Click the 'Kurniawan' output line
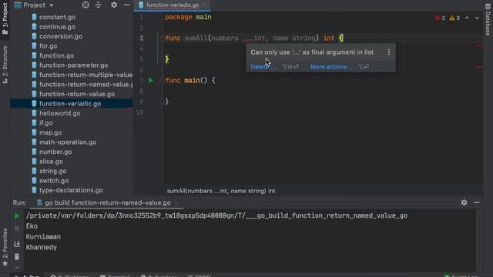The image size is (493, 277). click(43, 237)
